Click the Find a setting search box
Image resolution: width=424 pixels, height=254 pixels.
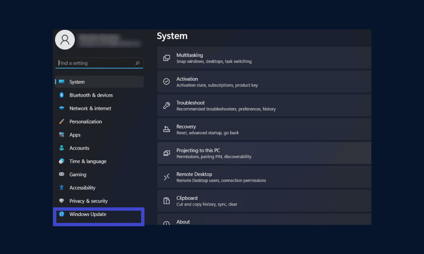(95, 63)
